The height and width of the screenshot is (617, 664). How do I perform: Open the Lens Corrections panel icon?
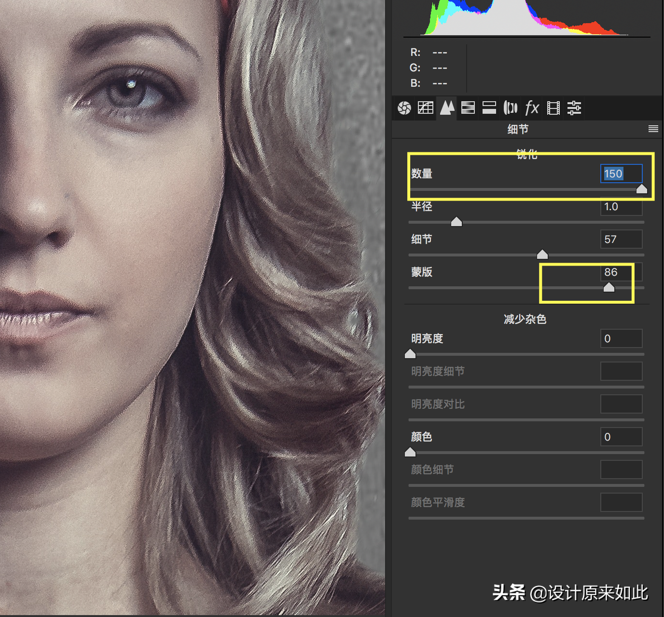tap(510, 108)
